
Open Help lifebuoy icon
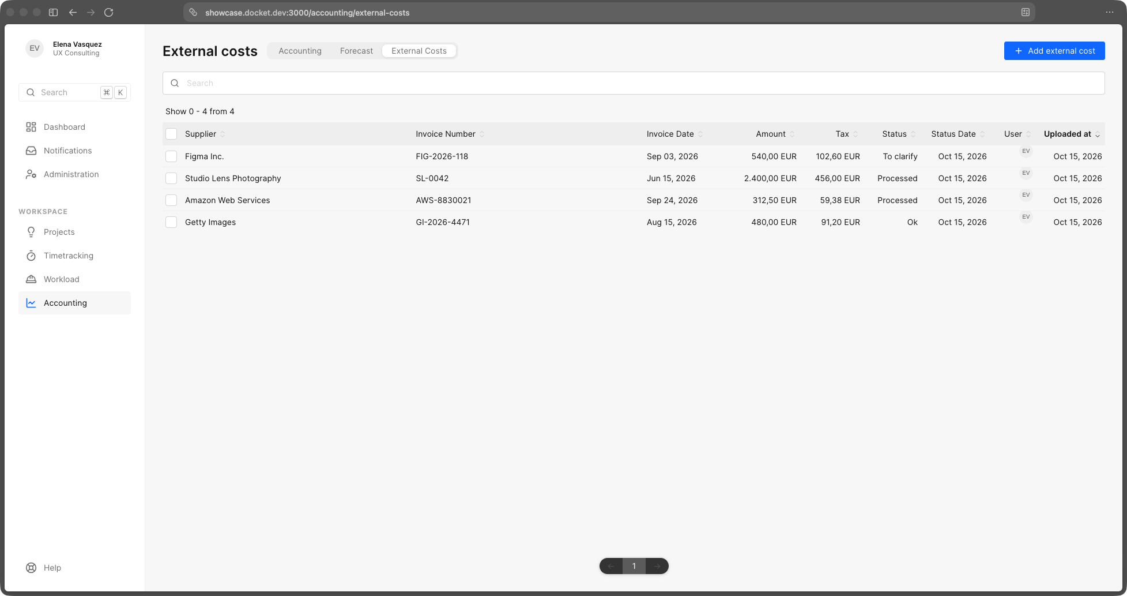(31, 568)
